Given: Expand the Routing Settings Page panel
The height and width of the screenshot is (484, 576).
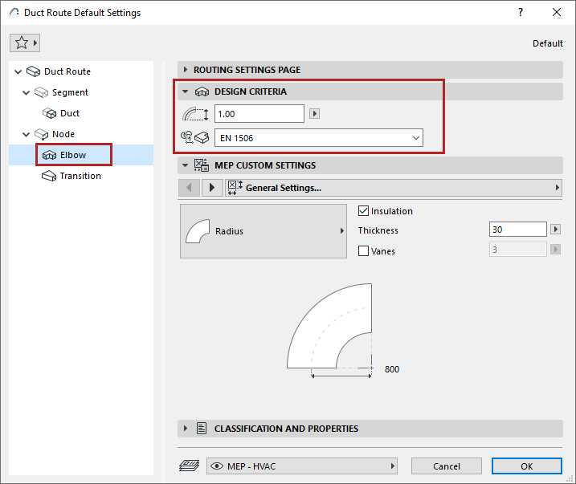Looking at the screenshot, I should coord(186,70).
